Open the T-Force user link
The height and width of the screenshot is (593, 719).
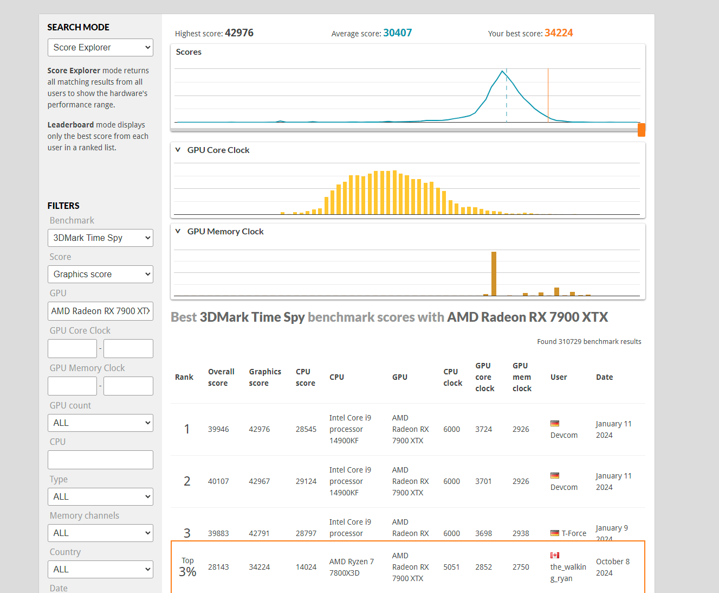574,534
